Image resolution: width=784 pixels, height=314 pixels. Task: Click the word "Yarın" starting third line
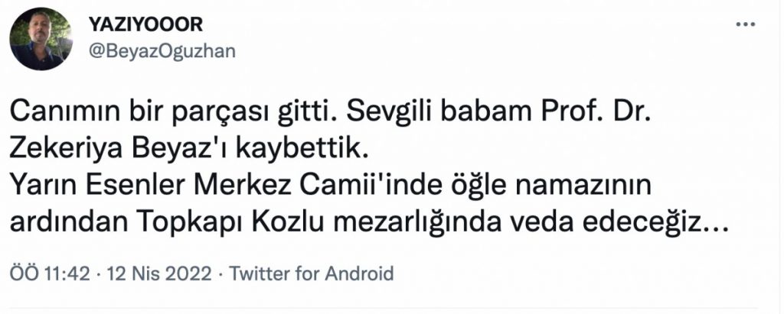coord(38,186)
